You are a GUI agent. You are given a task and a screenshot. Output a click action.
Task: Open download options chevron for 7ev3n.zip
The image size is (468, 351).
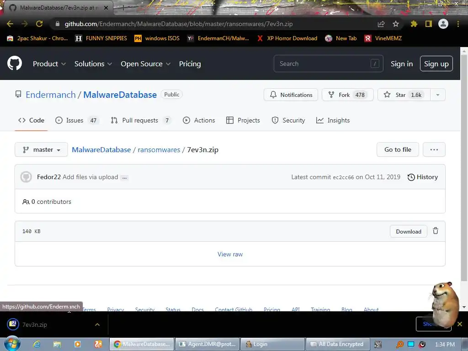coord(97,324)
